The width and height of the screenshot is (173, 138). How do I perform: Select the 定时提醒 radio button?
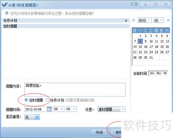(26, 100)
